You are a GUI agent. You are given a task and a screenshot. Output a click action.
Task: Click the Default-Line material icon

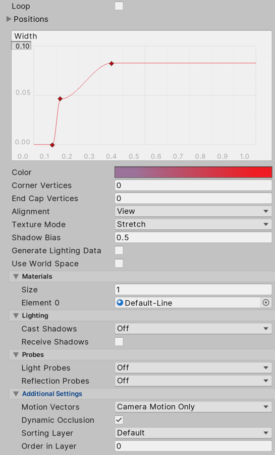120,303
